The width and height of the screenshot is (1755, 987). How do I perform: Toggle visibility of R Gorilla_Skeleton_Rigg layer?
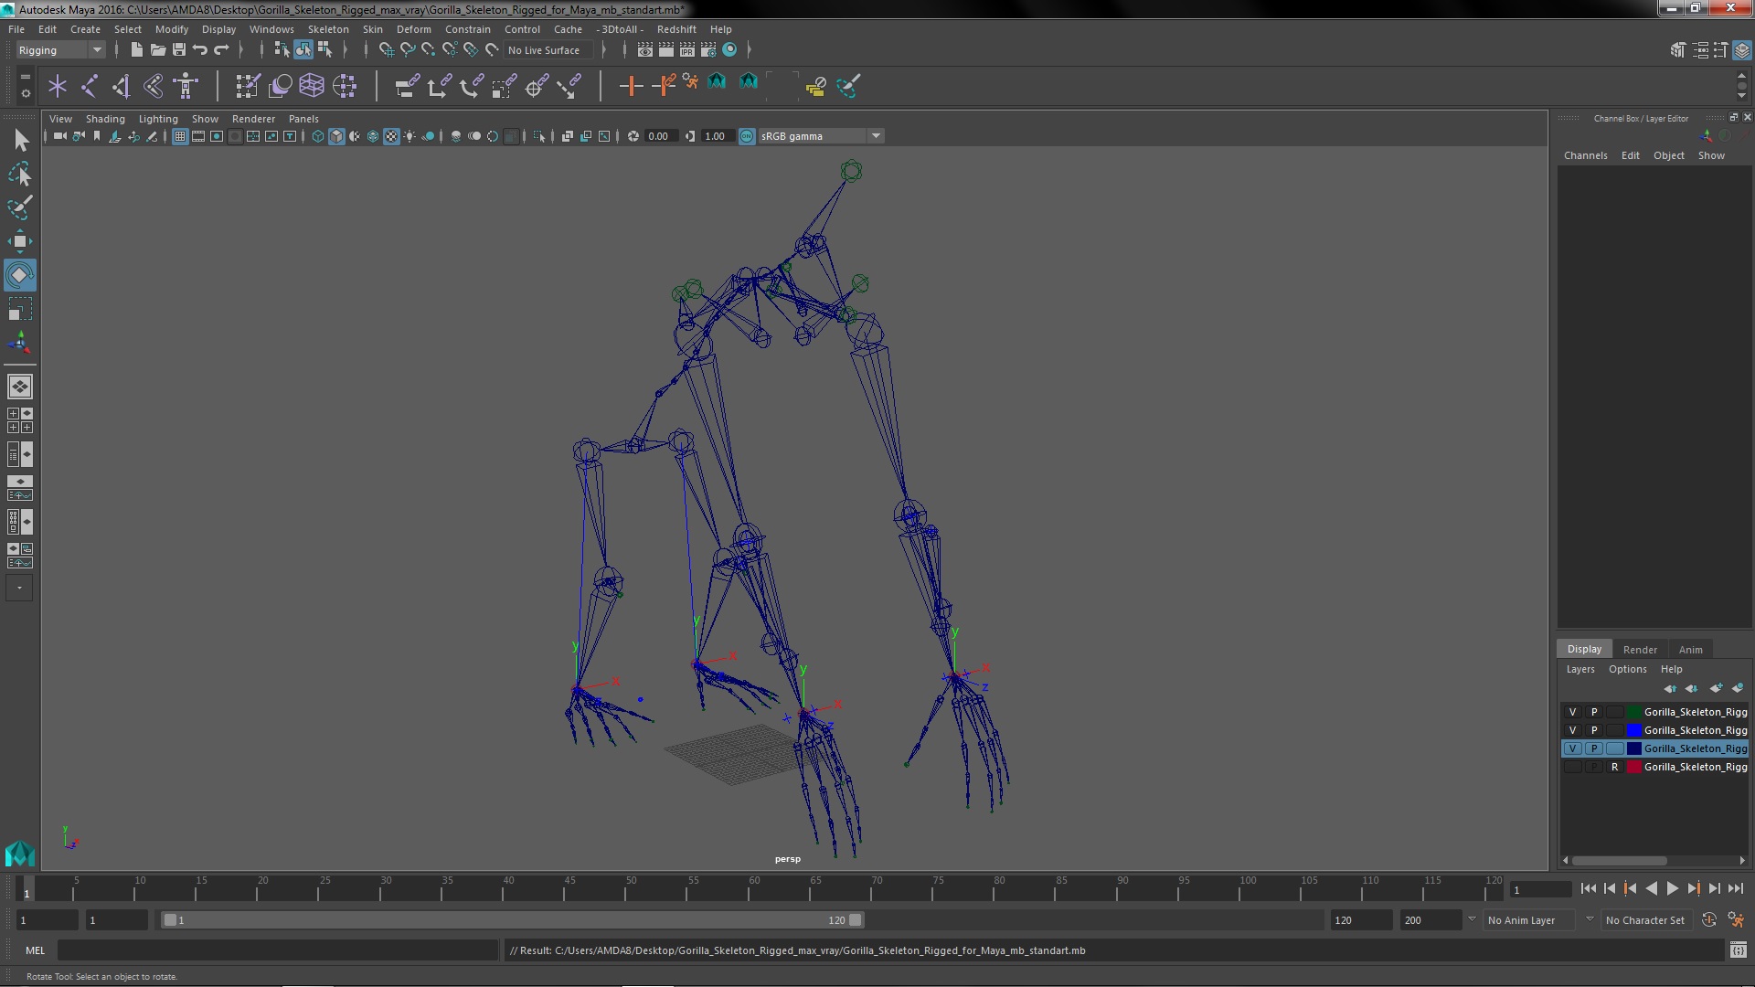coord(1573,767)
